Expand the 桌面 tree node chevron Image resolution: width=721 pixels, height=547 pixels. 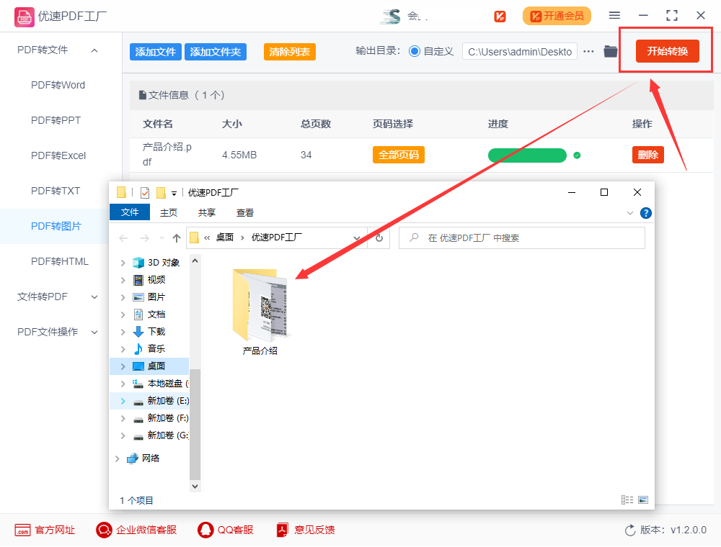[123, 366]
